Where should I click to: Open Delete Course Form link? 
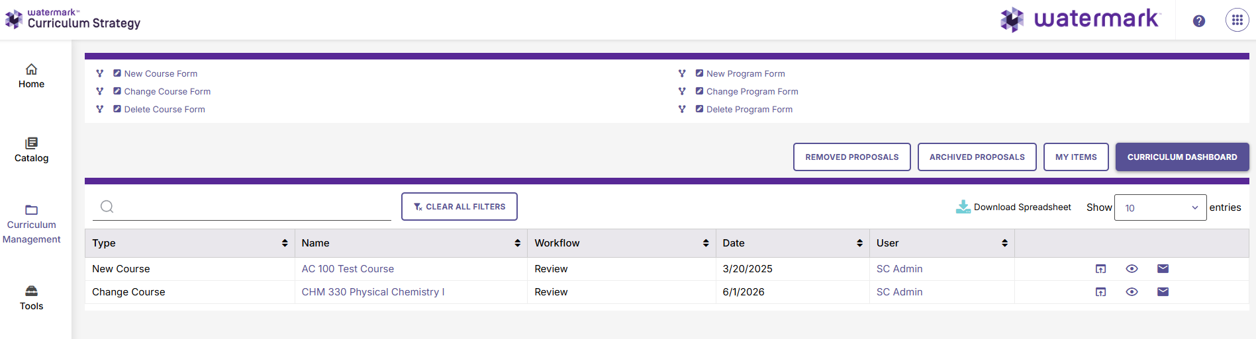[164, 109]
